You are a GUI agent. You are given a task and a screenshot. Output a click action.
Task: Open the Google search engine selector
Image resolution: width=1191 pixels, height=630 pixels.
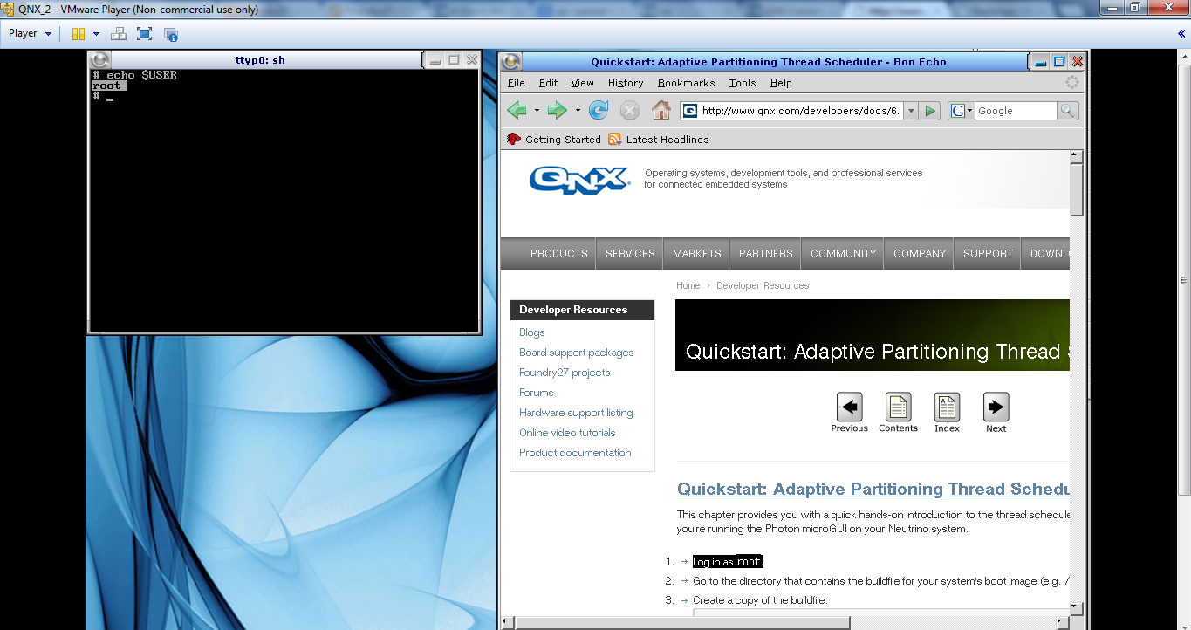point(962,111)
